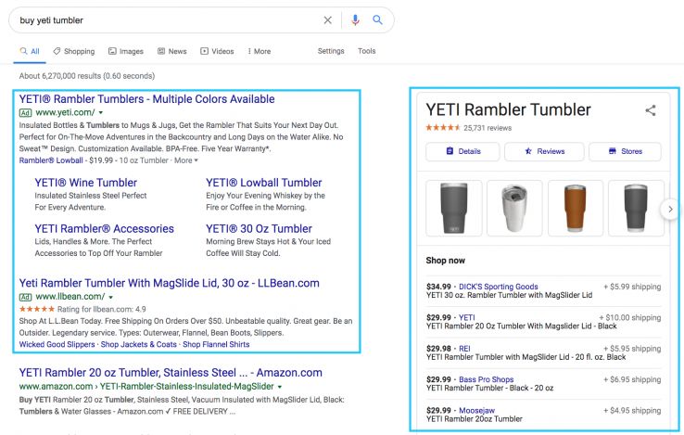This screenshot has height=435, width=684.
Task: Clear the search query with the X icon
Action: 327,20
